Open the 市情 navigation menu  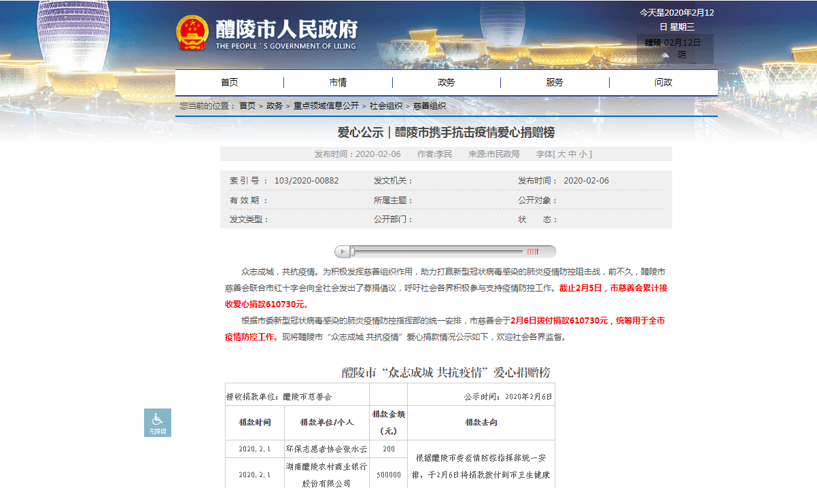point(338,82)
